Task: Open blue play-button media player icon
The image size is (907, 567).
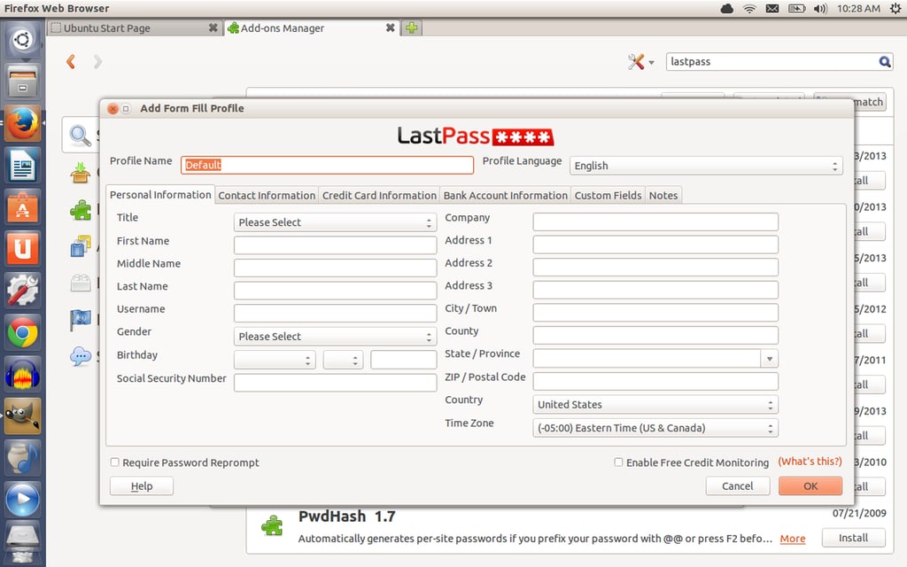Action: click(x=22, y=500)
